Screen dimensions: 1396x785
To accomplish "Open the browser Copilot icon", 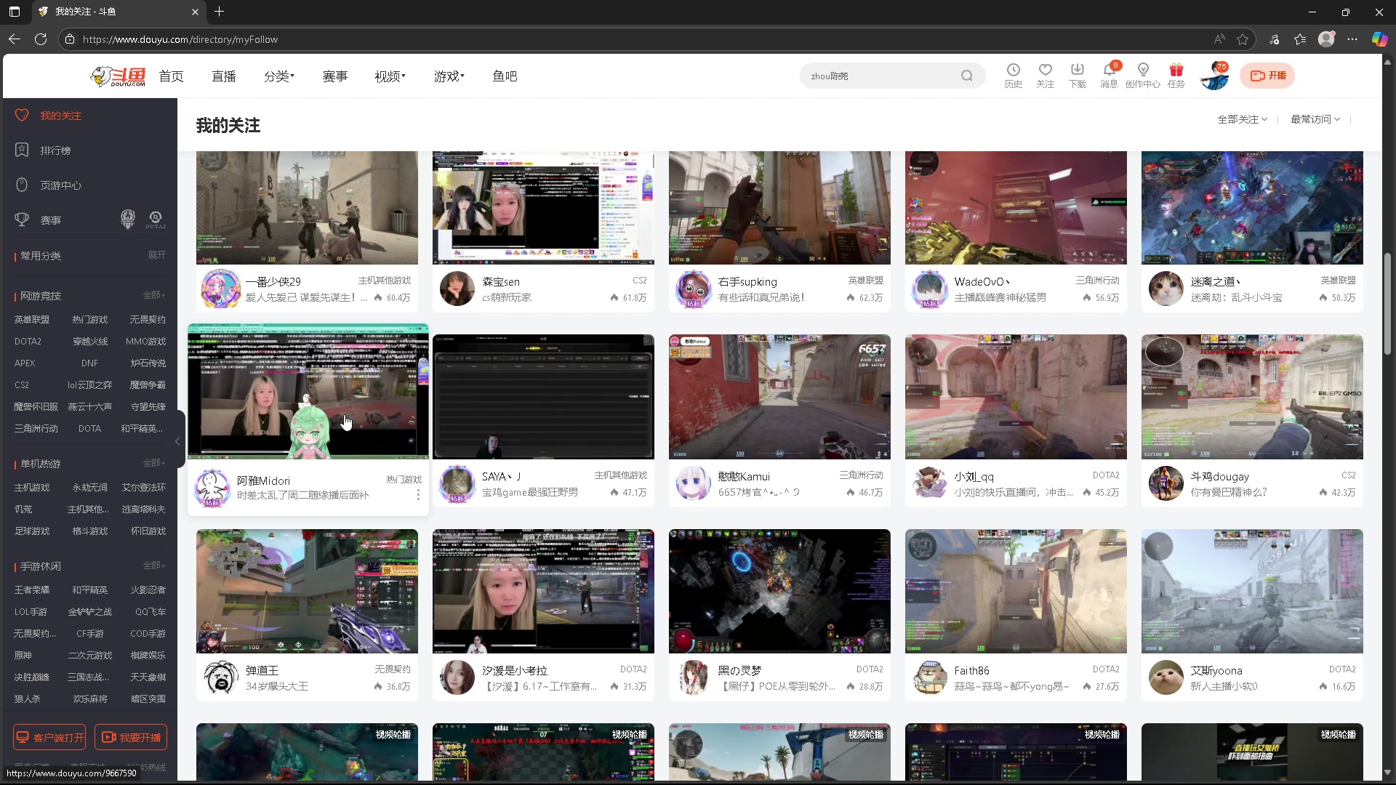I will [x=1379, y=39].
